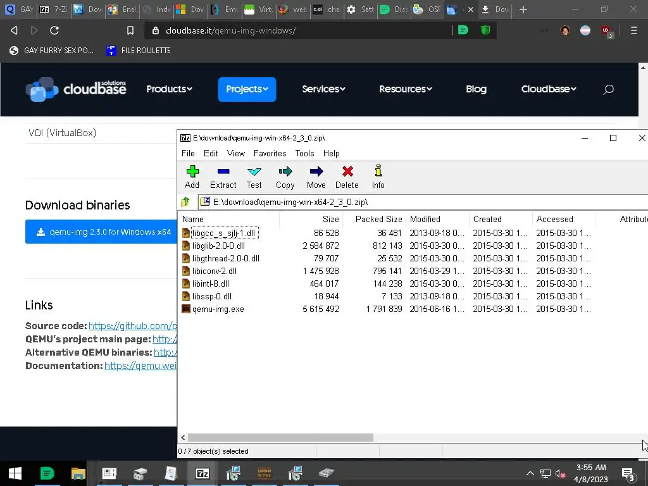Expand the Cloudbase dropdown menu
This screenshot has height=486, width=648.
click(549, 89)
